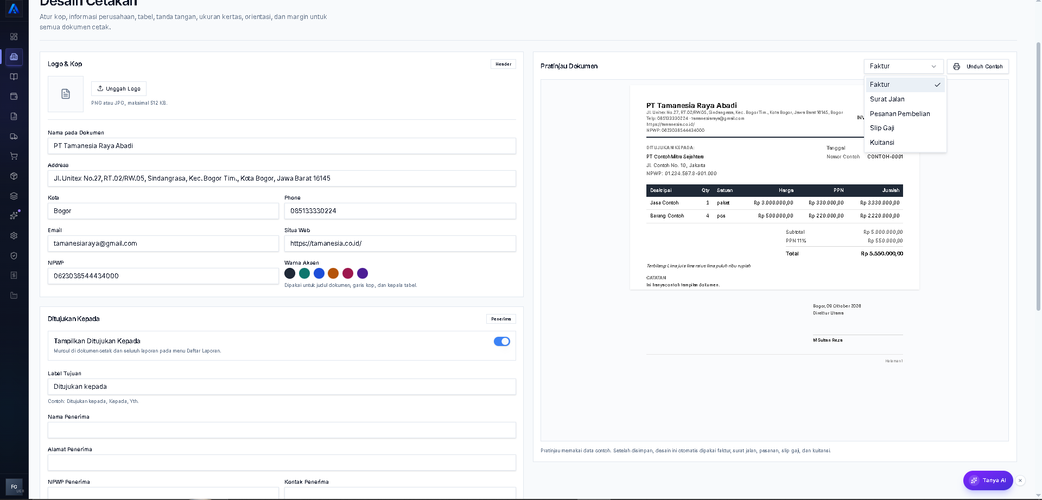The height and width of the screenshot is (500, 1042).
Task: Toggle the Tampilkan Ditujukan Kepada switch
Action: pyautogui.click(x=502, y=341)
